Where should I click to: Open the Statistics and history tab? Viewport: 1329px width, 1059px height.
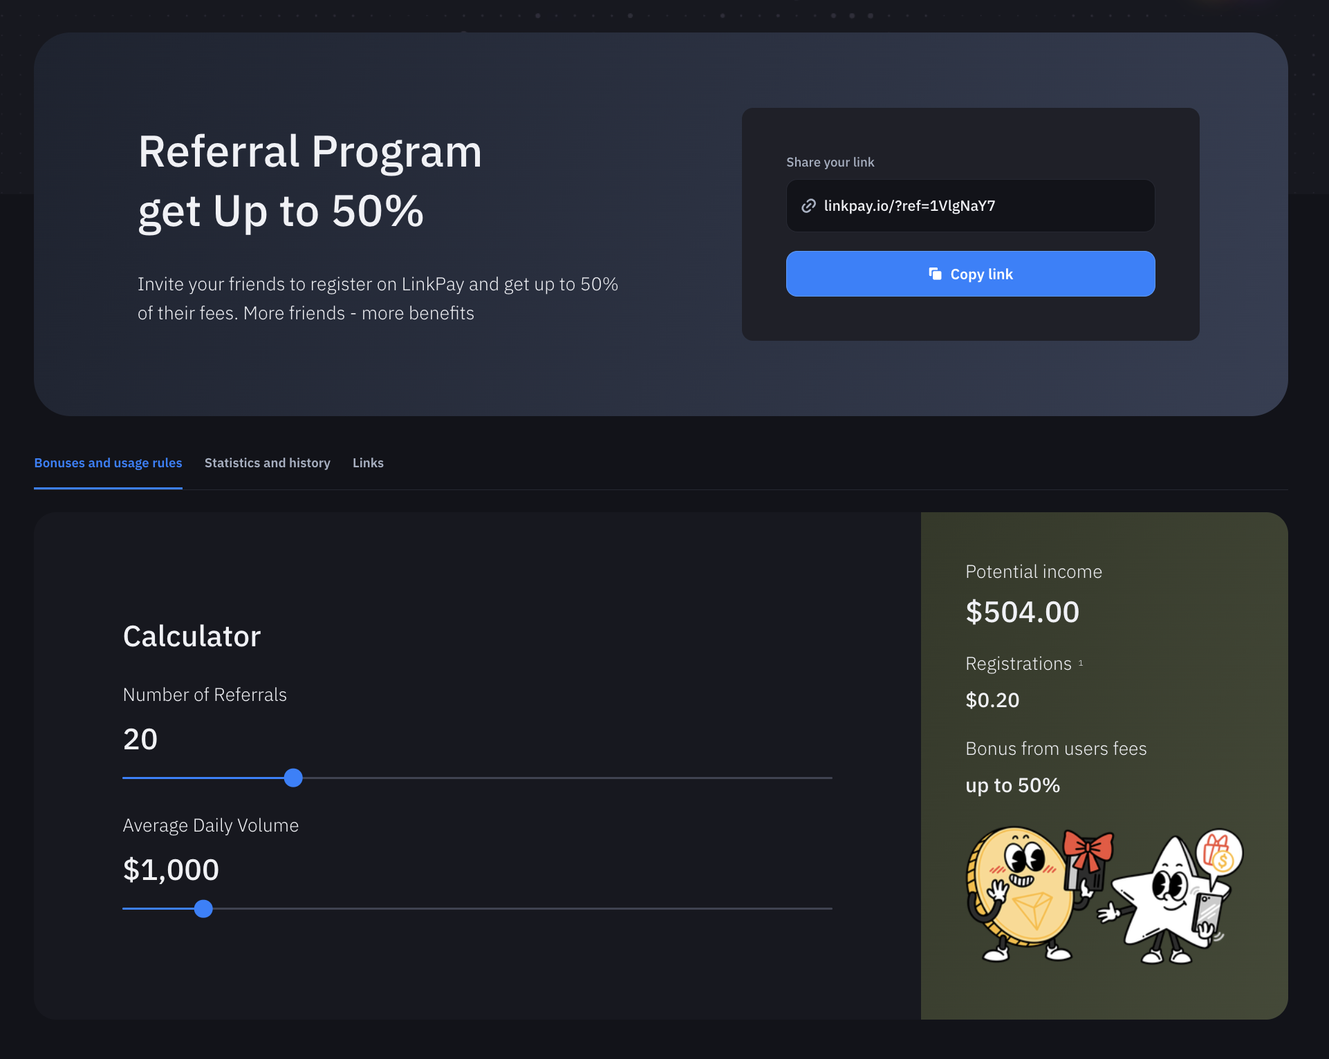(268, 463)
